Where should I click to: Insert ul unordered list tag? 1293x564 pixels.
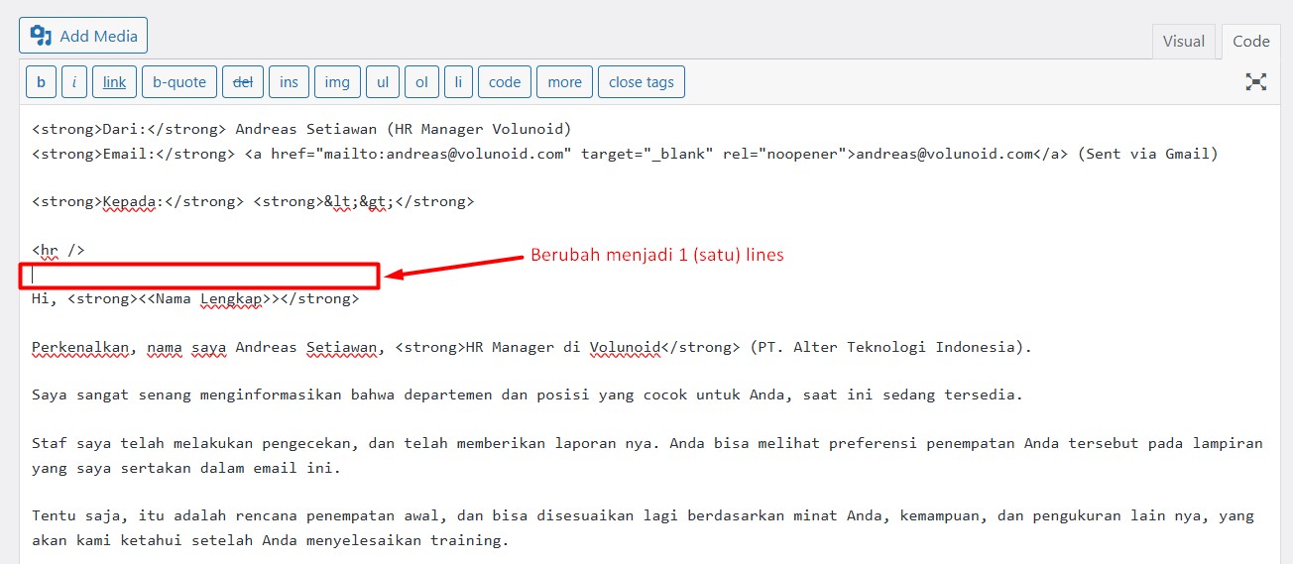[x=383, y=82]
